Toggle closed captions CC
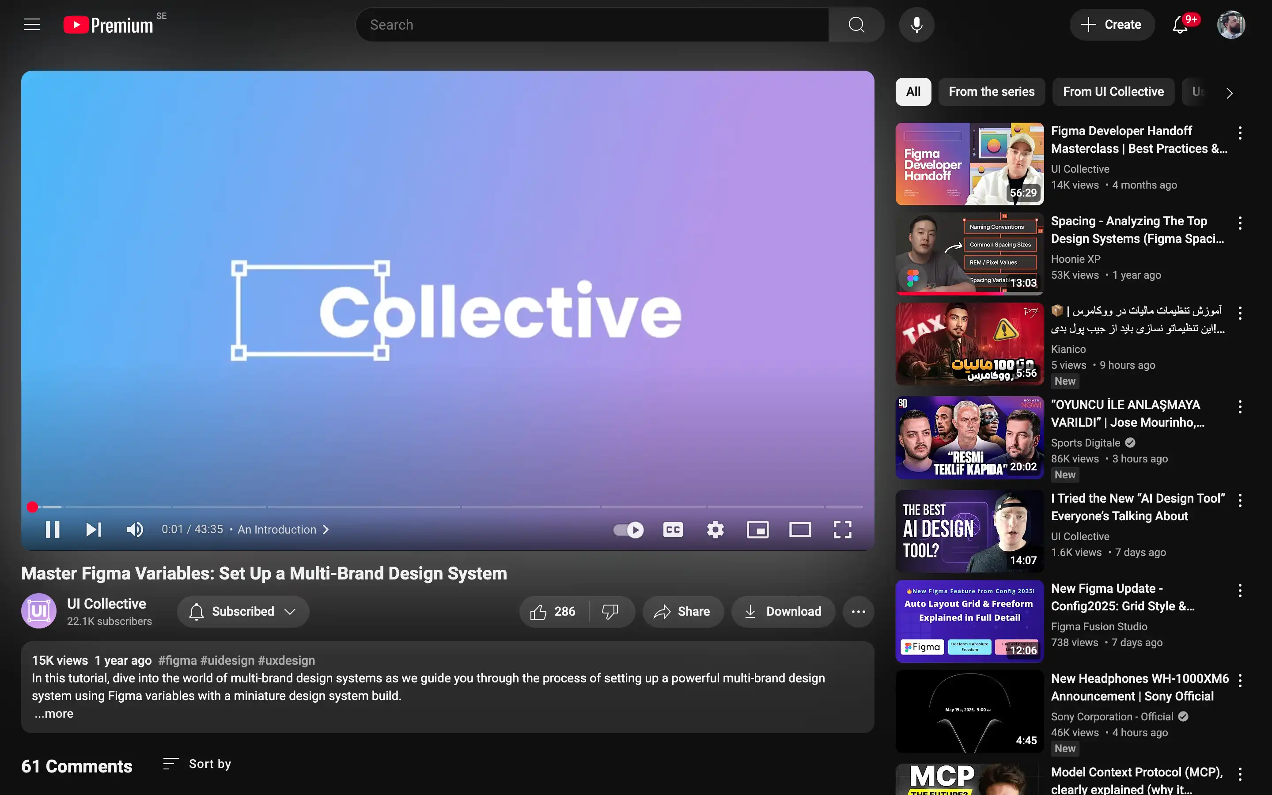This screenshot has height=795, width=1272. [x=673, y=530]
